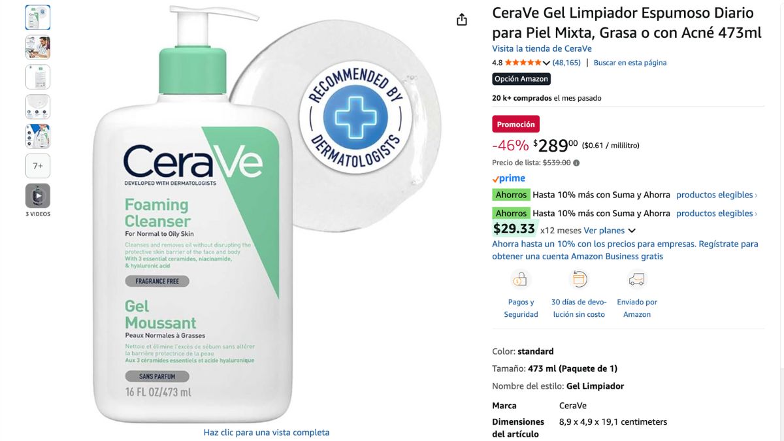Click the share icon above product image
Viewport: 784px width, 441px height.
coord(462,20)
